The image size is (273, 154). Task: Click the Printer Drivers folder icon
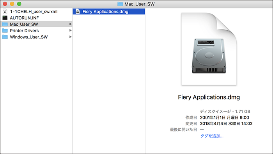(5, 31)
